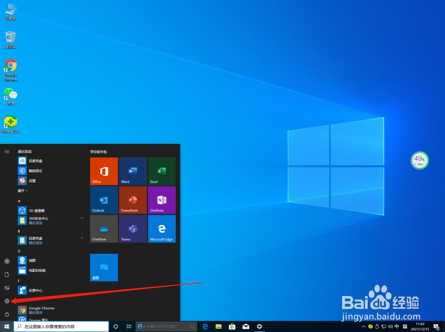Launch Excel from the Start menu tiles
Image resolution: width=445 pixels, height=332 pixels.
pyautogui.click(x=162, y=171)
